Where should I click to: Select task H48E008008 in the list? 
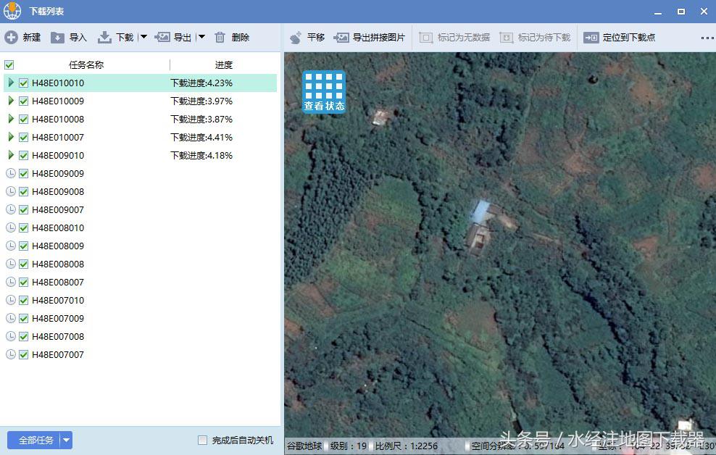click(58, 264)
